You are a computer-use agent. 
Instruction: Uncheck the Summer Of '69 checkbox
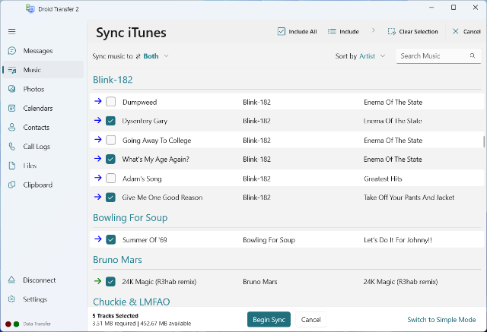click(x=110, y=239)
